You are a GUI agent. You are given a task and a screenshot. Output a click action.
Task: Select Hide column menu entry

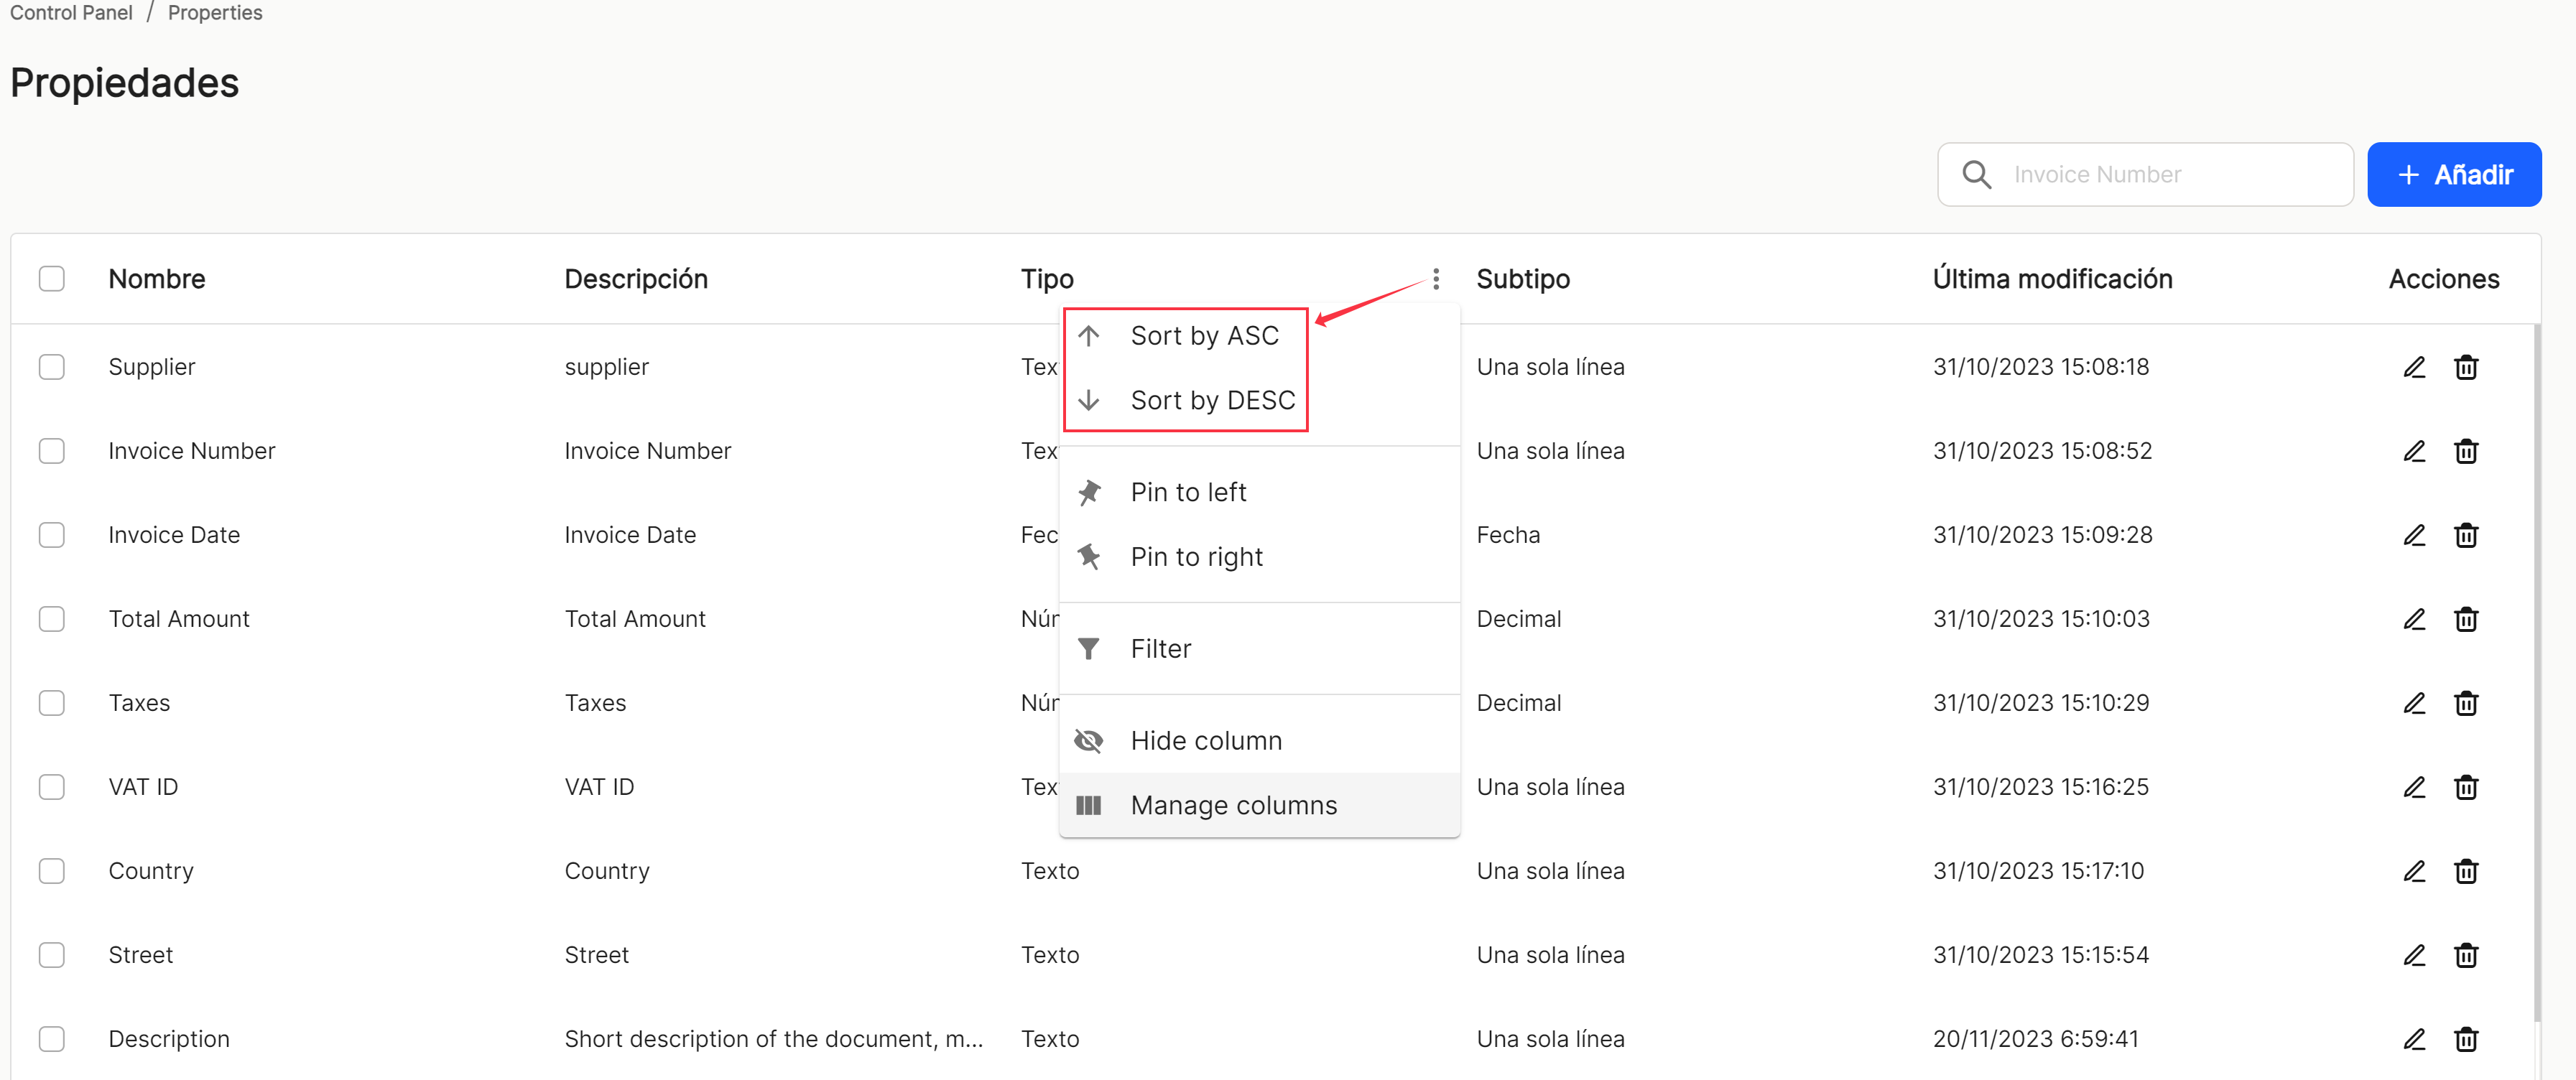pos(1259,741)
